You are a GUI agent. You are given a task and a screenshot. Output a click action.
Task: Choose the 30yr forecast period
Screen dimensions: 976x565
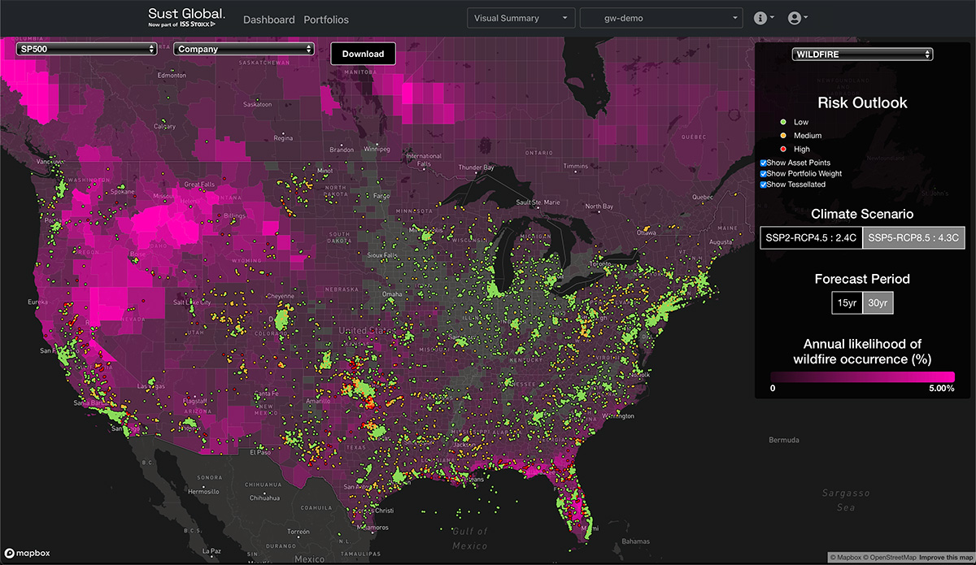[x=878, y=303]
